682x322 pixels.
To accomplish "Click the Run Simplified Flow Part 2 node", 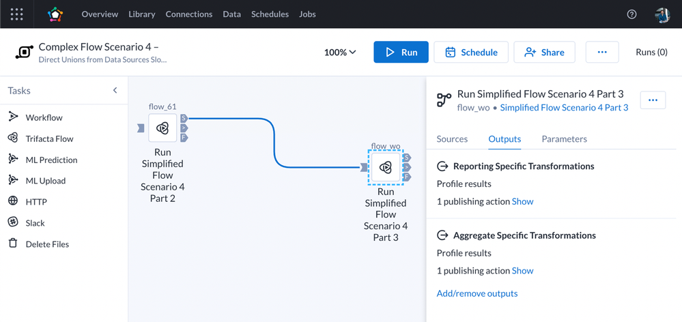I will (x=162, y=128).
